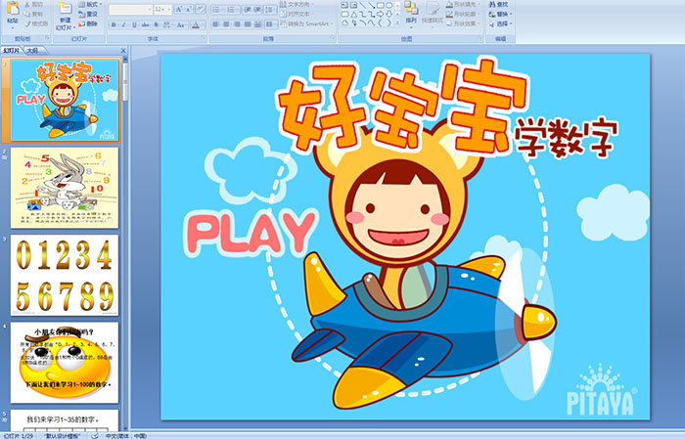Select the text box shape in gallery

tap(345, 5)
